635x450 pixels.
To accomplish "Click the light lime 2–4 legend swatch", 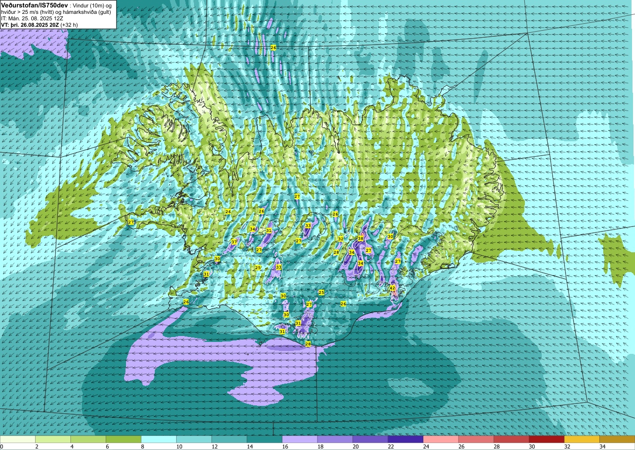I will click(53, 439).
